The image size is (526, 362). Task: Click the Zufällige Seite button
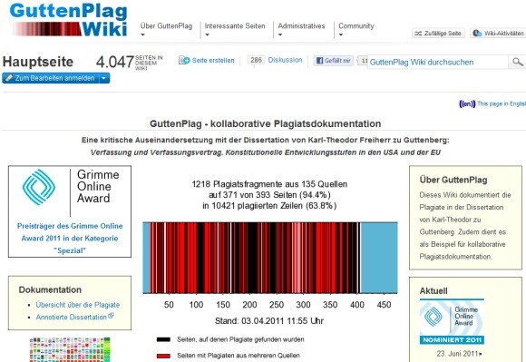coord(438,33)
